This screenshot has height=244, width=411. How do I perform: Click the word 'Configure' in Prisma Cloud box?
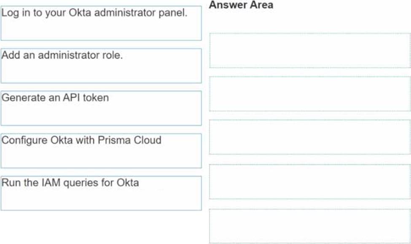click(24, 140)
